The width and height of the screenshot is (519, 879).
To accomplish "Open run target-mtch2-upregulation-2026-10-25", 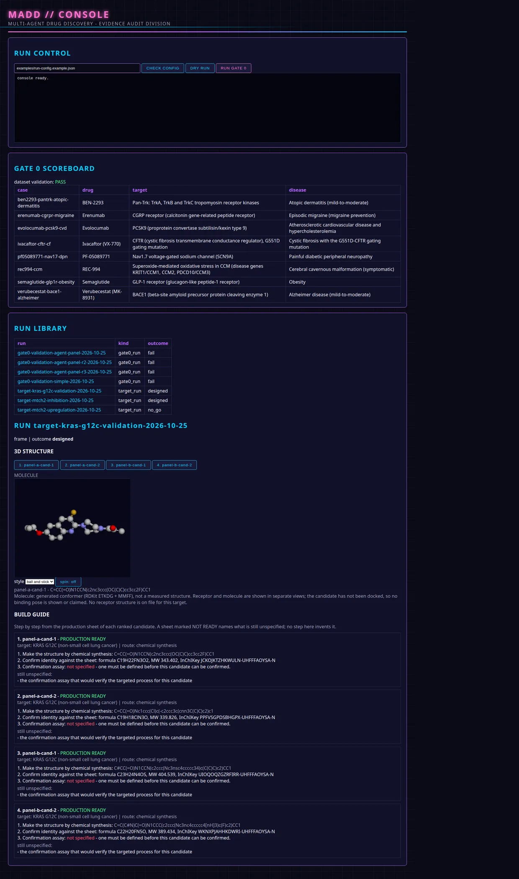I will [x=59, y=410].
